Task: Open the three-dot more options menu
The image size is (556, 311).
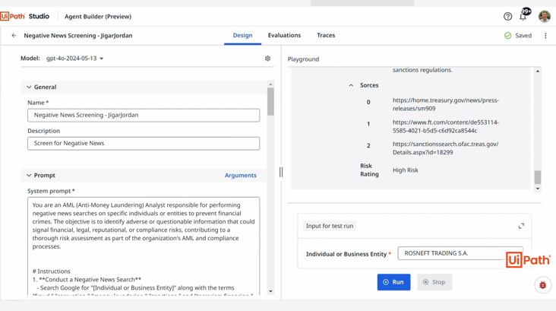Action: click(545, 36)
